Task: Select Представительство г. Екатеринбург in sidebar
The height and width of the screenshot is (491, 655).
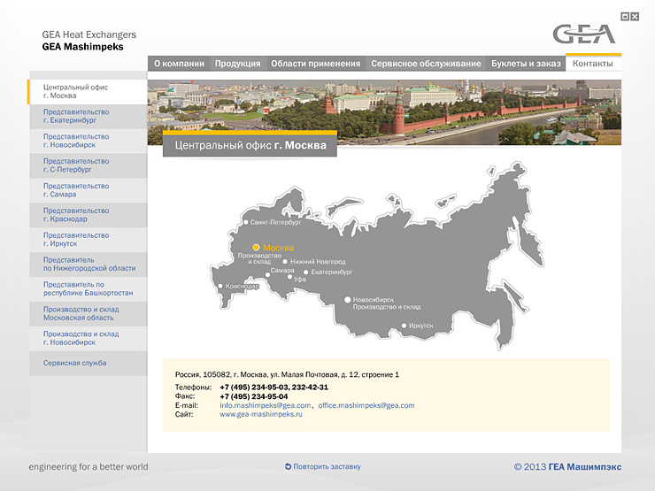Action: pyautogui.click(x=89, y=116)
